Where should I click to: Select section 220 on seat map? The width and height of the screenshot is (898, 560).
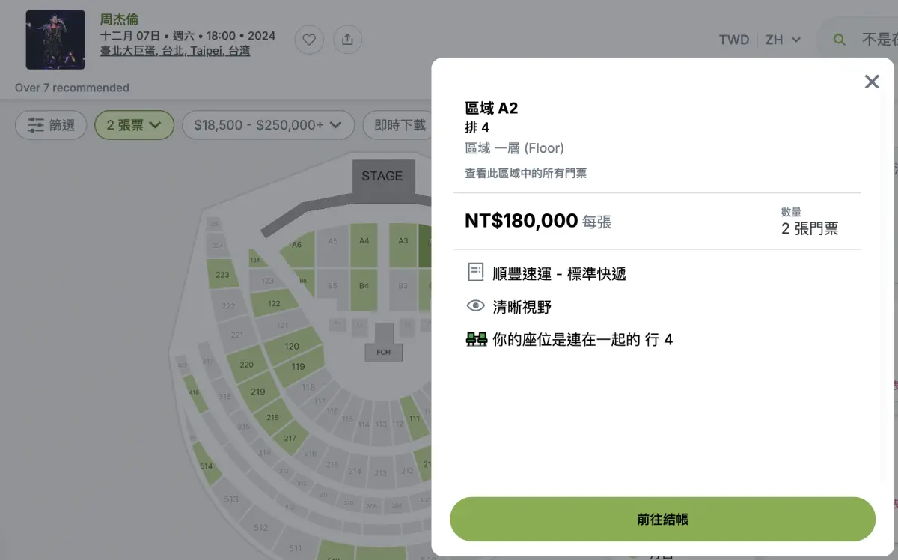(246, 365)
